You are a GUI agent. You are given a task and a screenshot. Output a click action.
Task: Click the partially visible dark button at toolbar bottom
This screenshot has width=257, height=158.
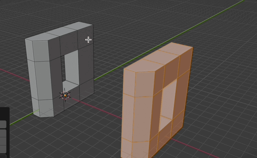[3, 156]
